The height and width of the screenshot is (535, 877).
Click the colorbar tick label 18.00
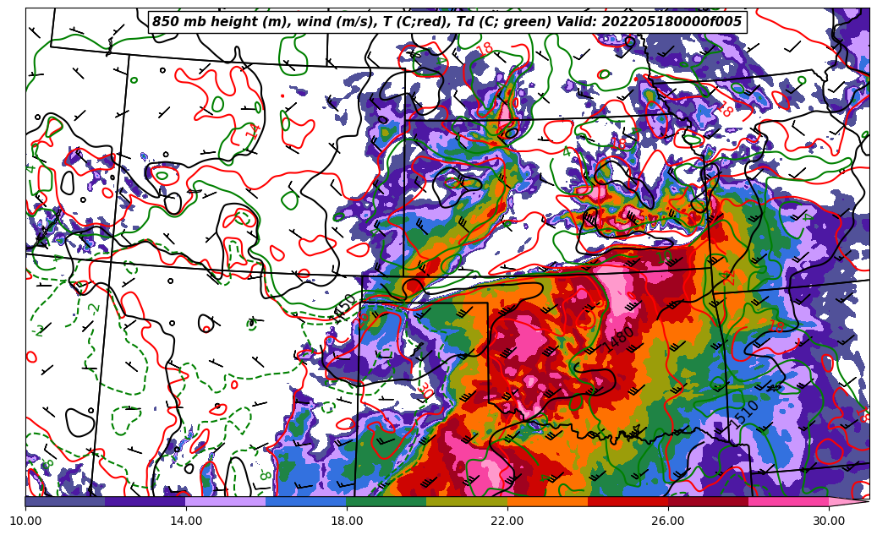[x=347, y=521]
